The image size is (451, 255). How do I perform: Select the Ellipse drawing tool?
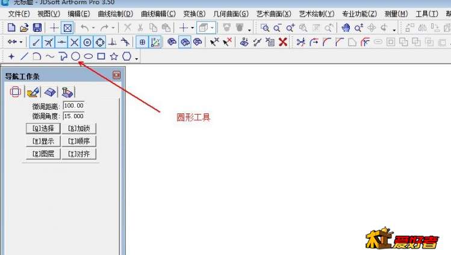[x=89, y=56]
